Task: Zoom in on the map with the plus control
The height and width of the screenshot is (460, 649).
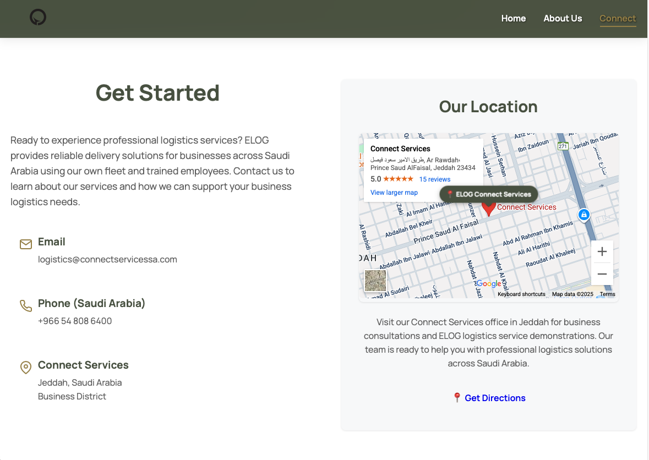Action: tap(602, 251)
